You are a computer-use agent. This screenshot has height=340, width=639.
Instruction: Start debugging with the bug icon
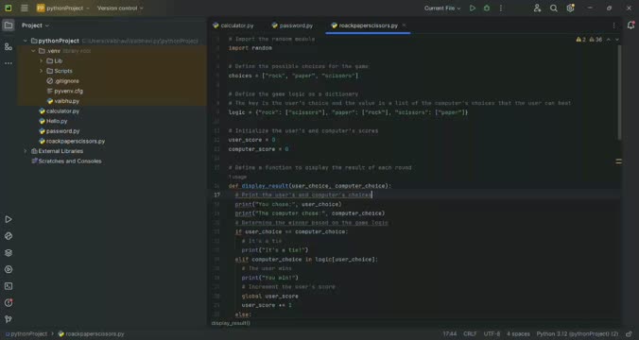(487, 8)
